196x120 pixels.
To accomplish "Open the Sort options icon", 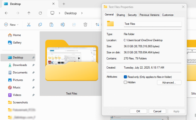I will click(97, 25).
